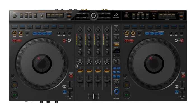Toggle left deck Master Tempo red button
Viewport: 196px width, 112px height.
coord(70,76)
